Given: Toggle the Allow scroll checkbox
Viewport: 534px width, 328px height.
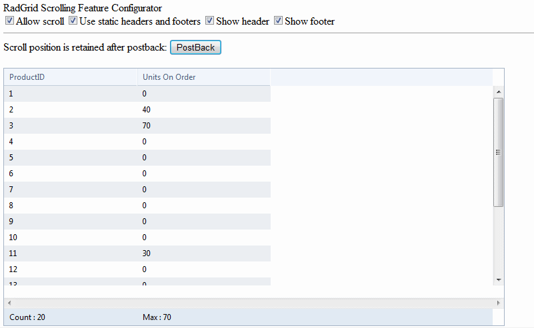Looking at the screenshot, I should pos(9,21).
